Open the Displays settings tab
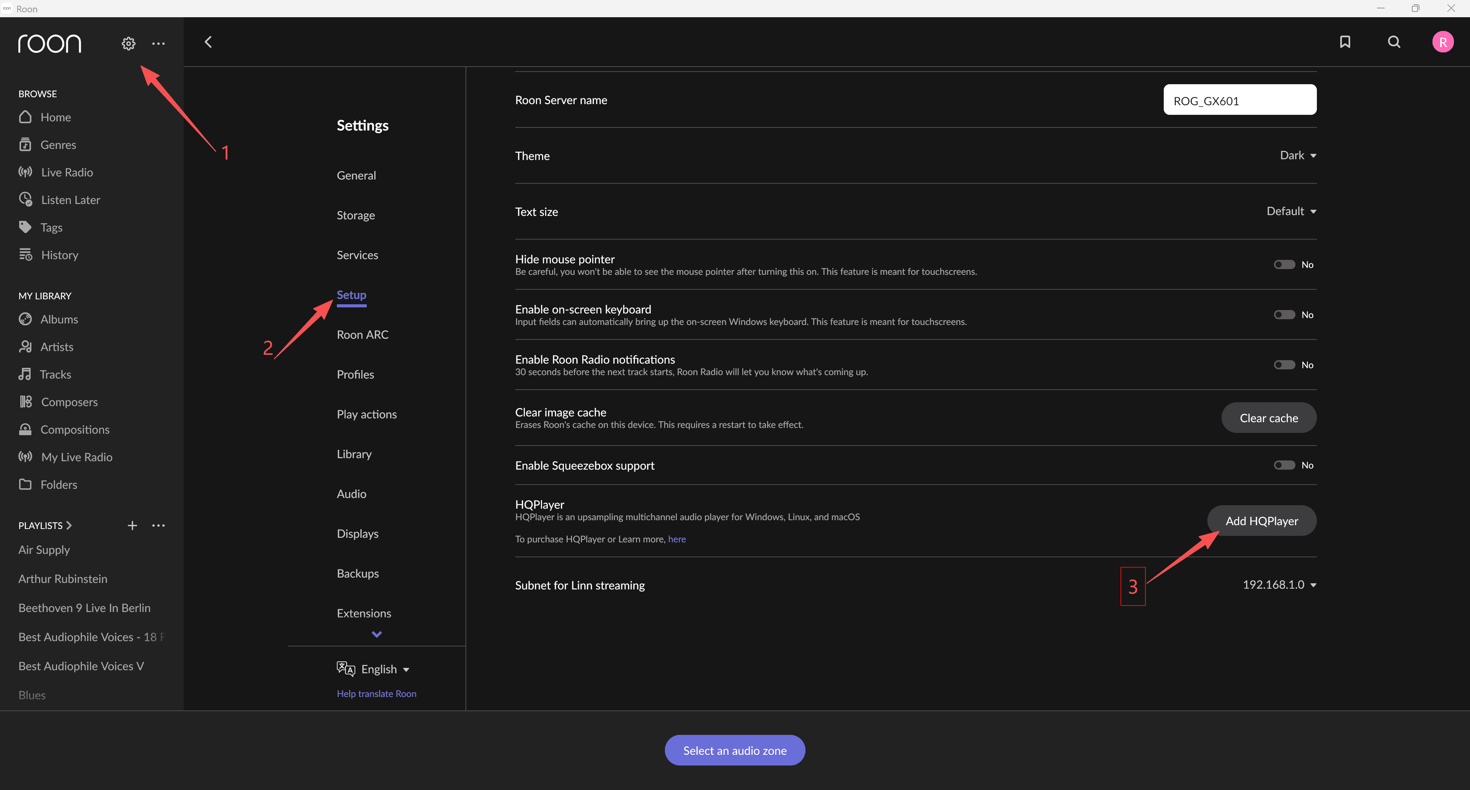The width and height of the screenshot is (1470, 790). [357, 533]
